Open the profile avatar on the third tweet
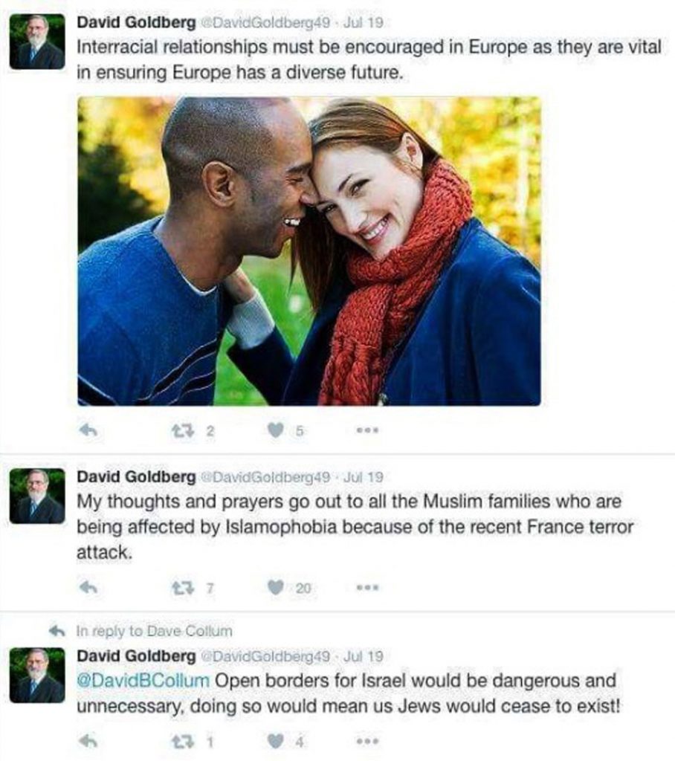Screen dimensions: 675x761 (37, 676)
